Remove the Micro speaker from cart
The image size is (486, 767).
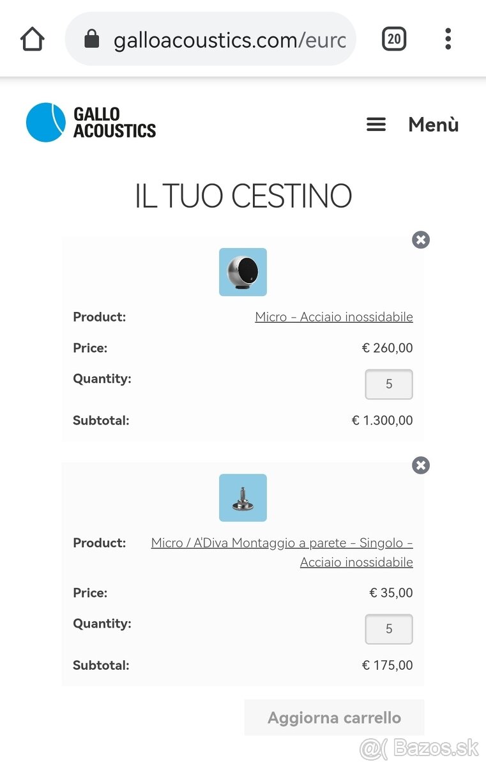(420, 240)
